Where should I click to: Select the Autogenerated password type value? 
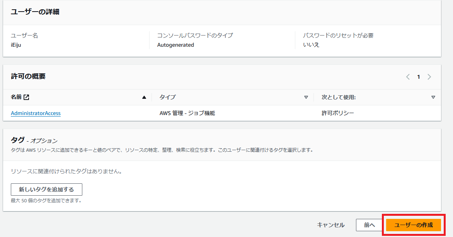(x=175, y=45)
